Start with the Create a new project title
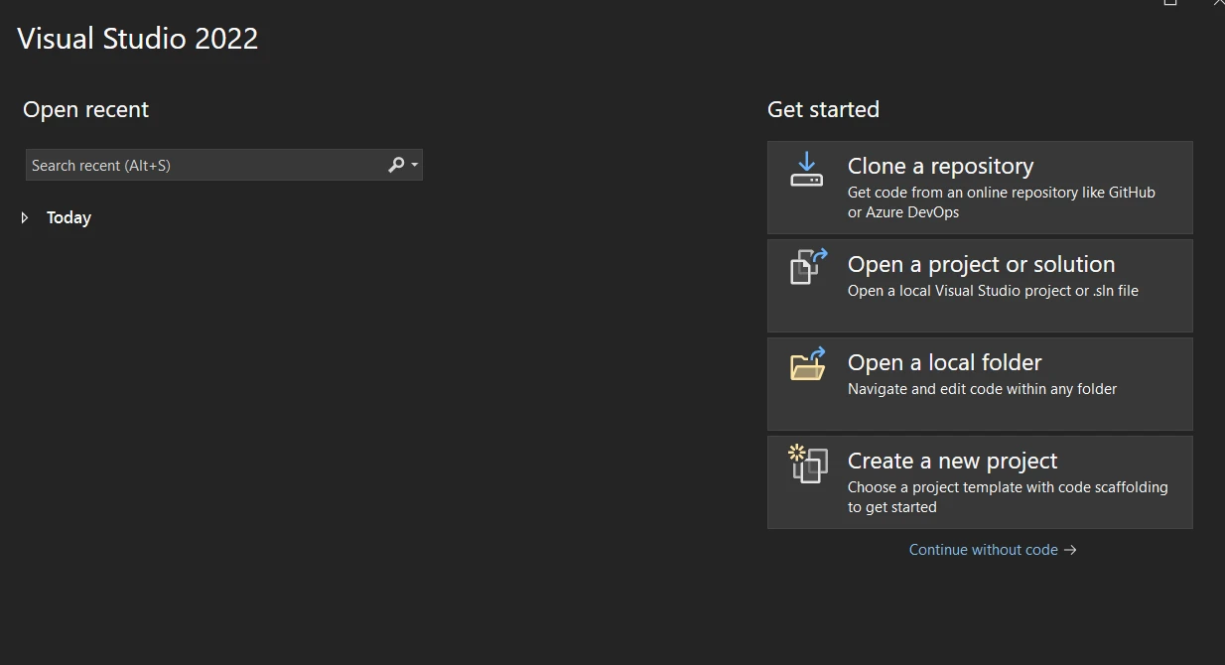 coord(952,461)
